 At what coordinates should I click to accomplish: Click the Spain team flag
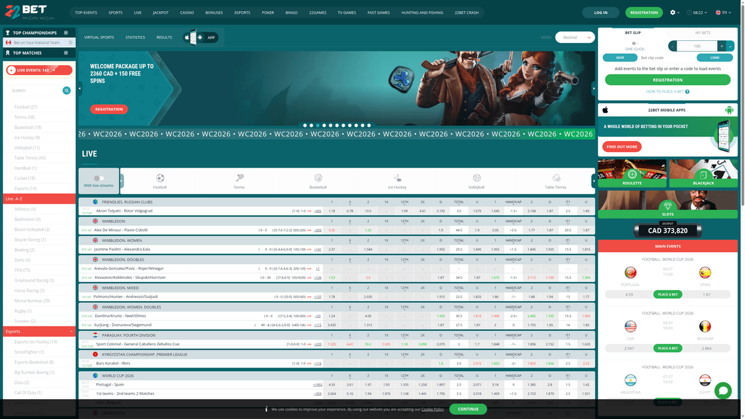coord(705,273)
